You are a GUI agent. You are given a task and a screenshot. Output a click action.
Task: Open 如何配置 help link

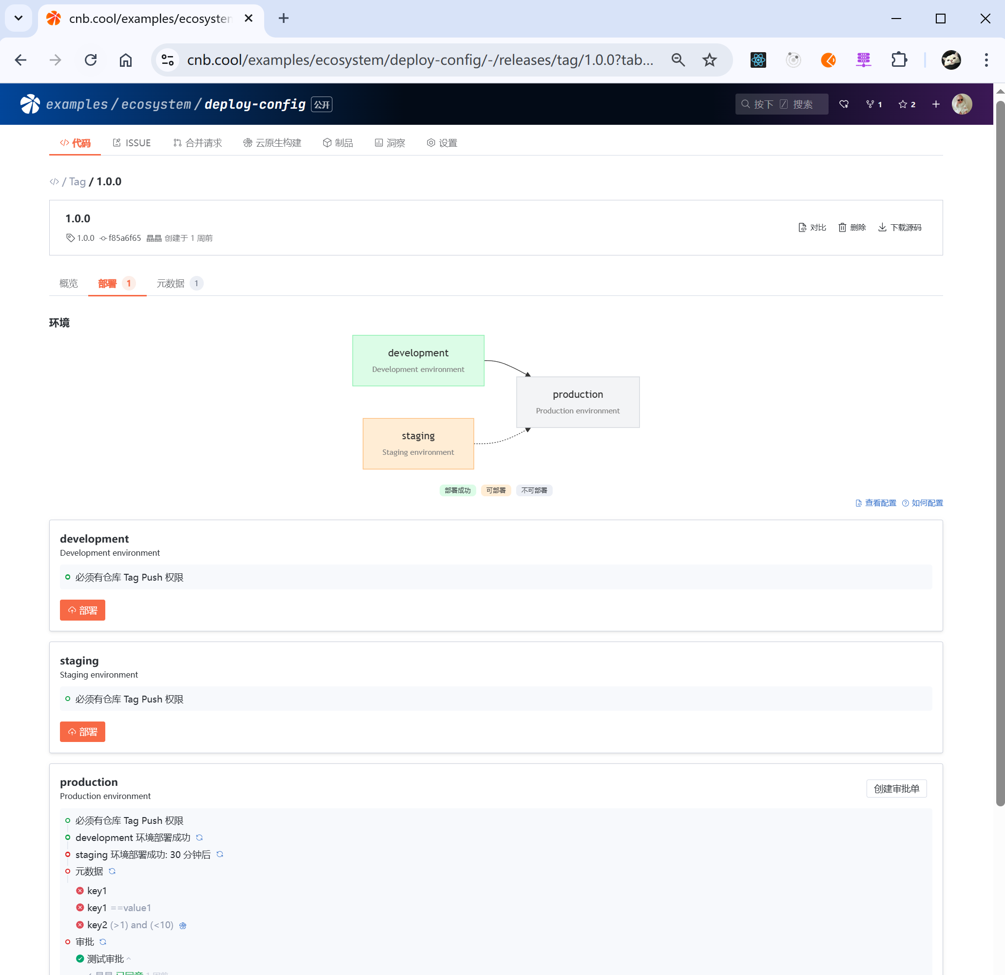tap(923, 503)
